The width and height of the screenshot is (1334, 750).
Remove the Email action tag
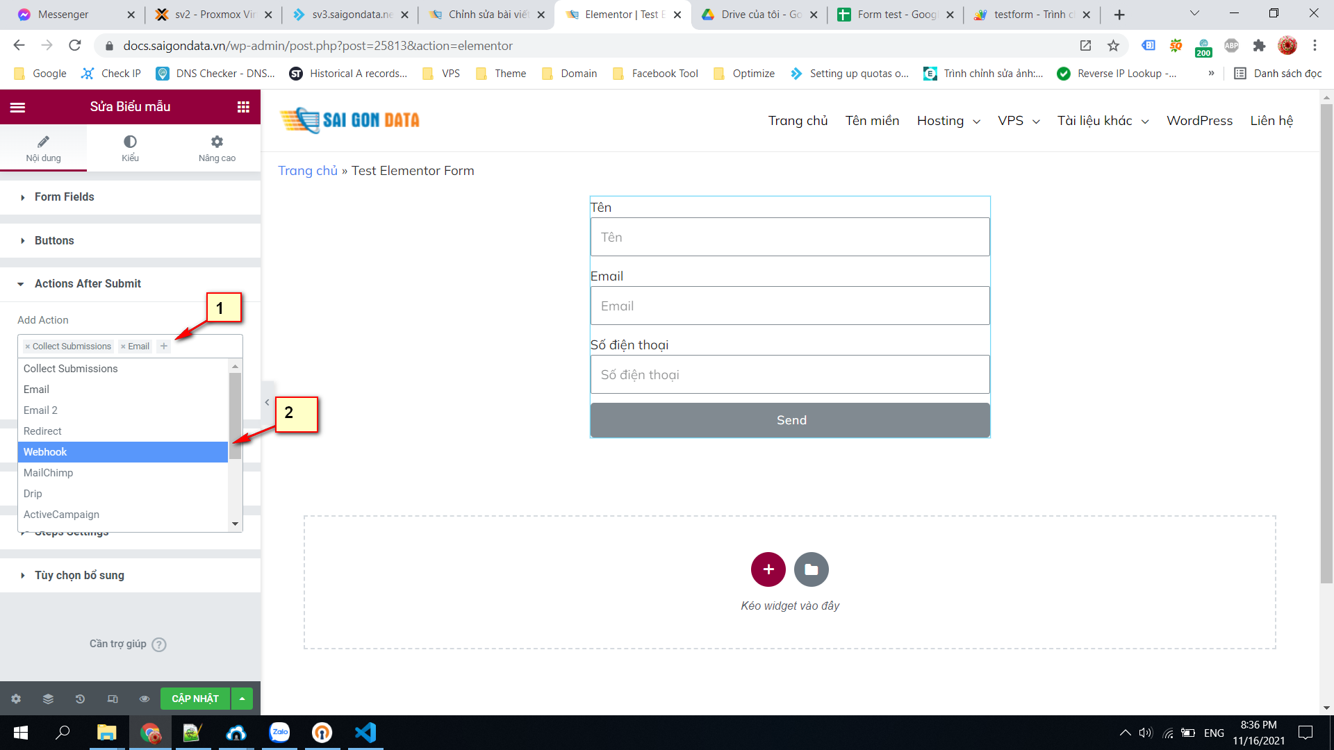coord(123,347)
